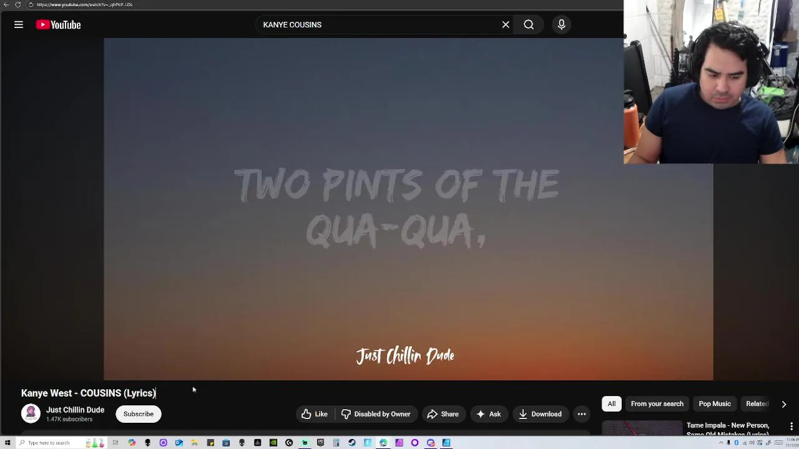Open the Tame Impala recommended video thumbnail
Image resolution: width=799 pixels, height=449 pixels.
642,428
